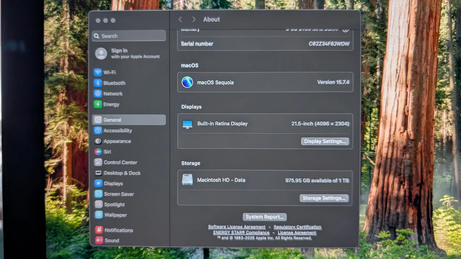Open the Network pane label

point(113,94)
